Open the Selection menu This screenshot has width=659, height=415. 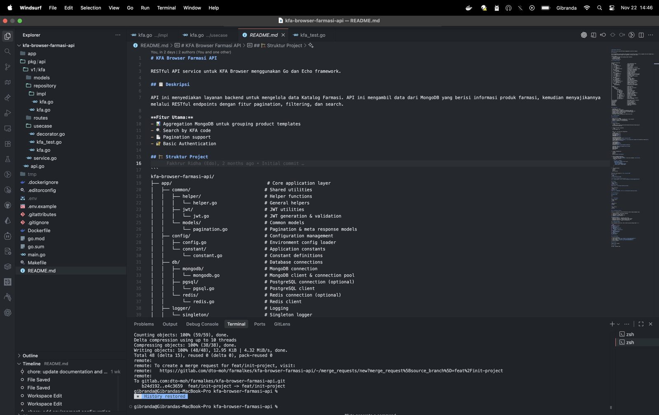pyautogui.click(x=91, y=8)
